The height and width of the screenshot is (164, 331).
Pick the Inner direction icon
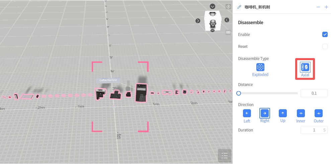[x=301, y=113]
